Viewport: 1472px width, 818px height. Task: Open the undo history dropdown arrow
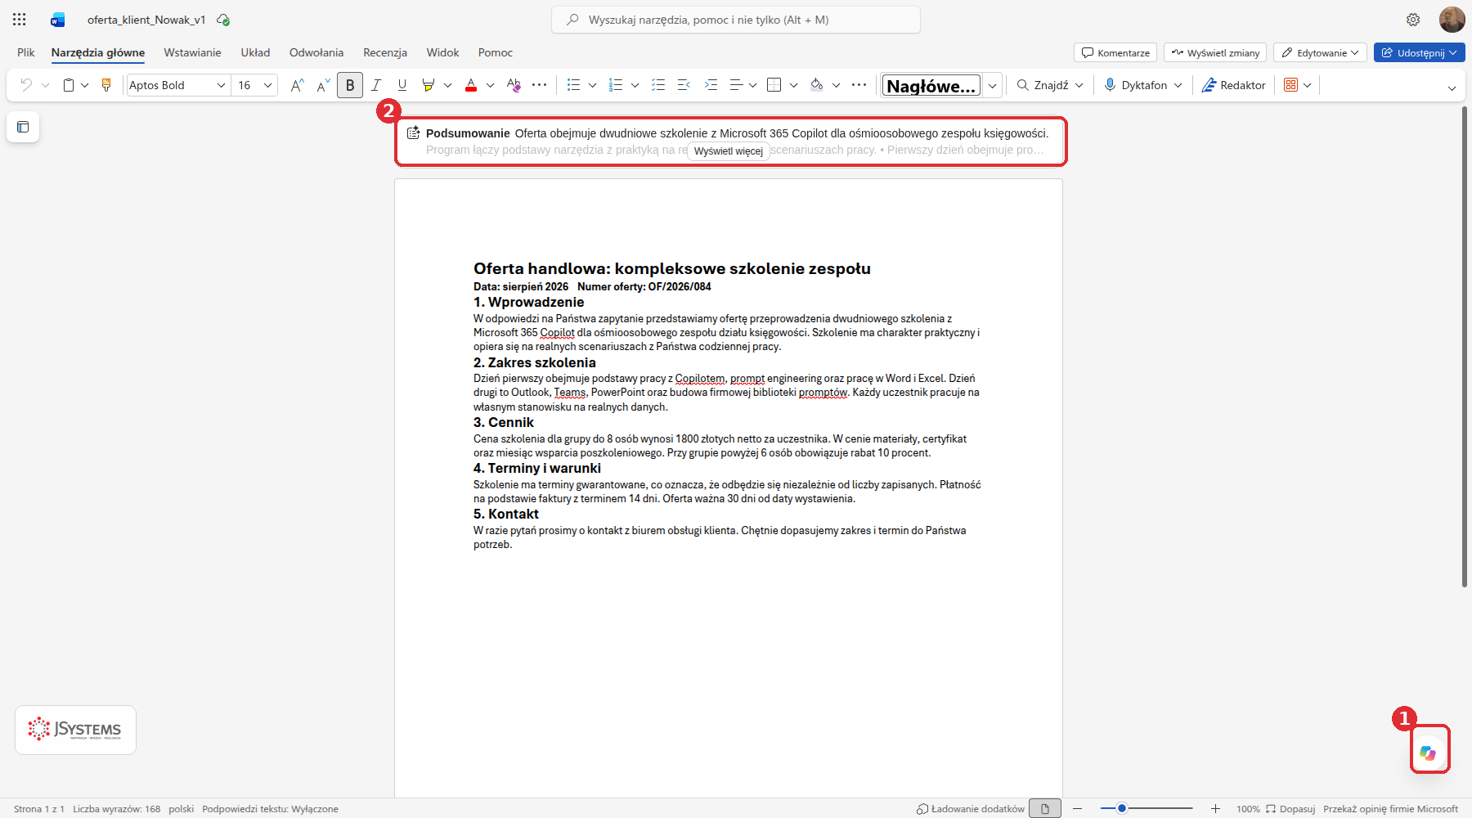coord(46,85)
